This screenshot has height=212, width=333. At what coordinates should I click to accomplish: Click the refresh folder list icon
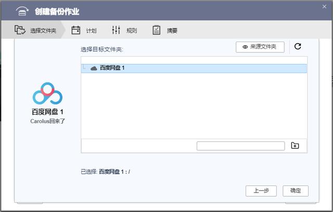point(298,46)
